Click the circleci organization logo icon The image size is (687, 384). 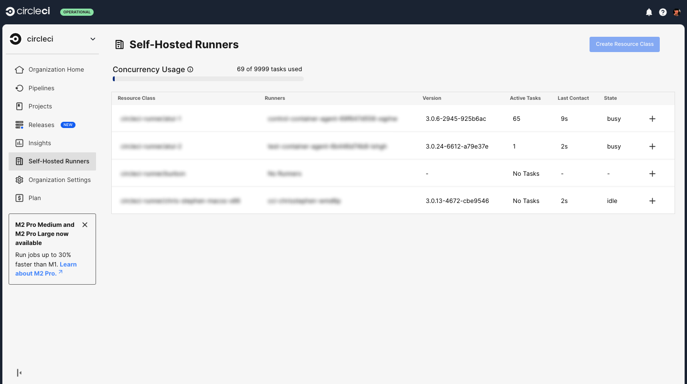pos(16,39)
